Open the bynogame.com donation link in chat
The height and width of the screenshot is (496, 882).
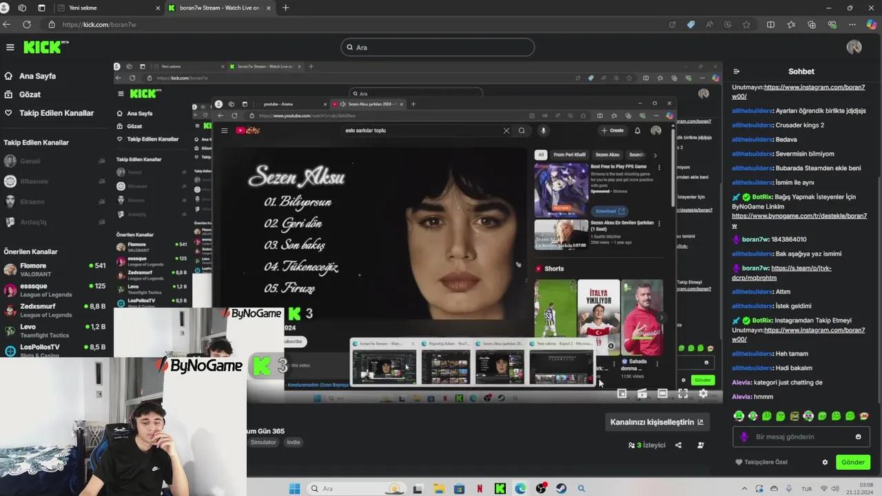(x=799, y=220)
